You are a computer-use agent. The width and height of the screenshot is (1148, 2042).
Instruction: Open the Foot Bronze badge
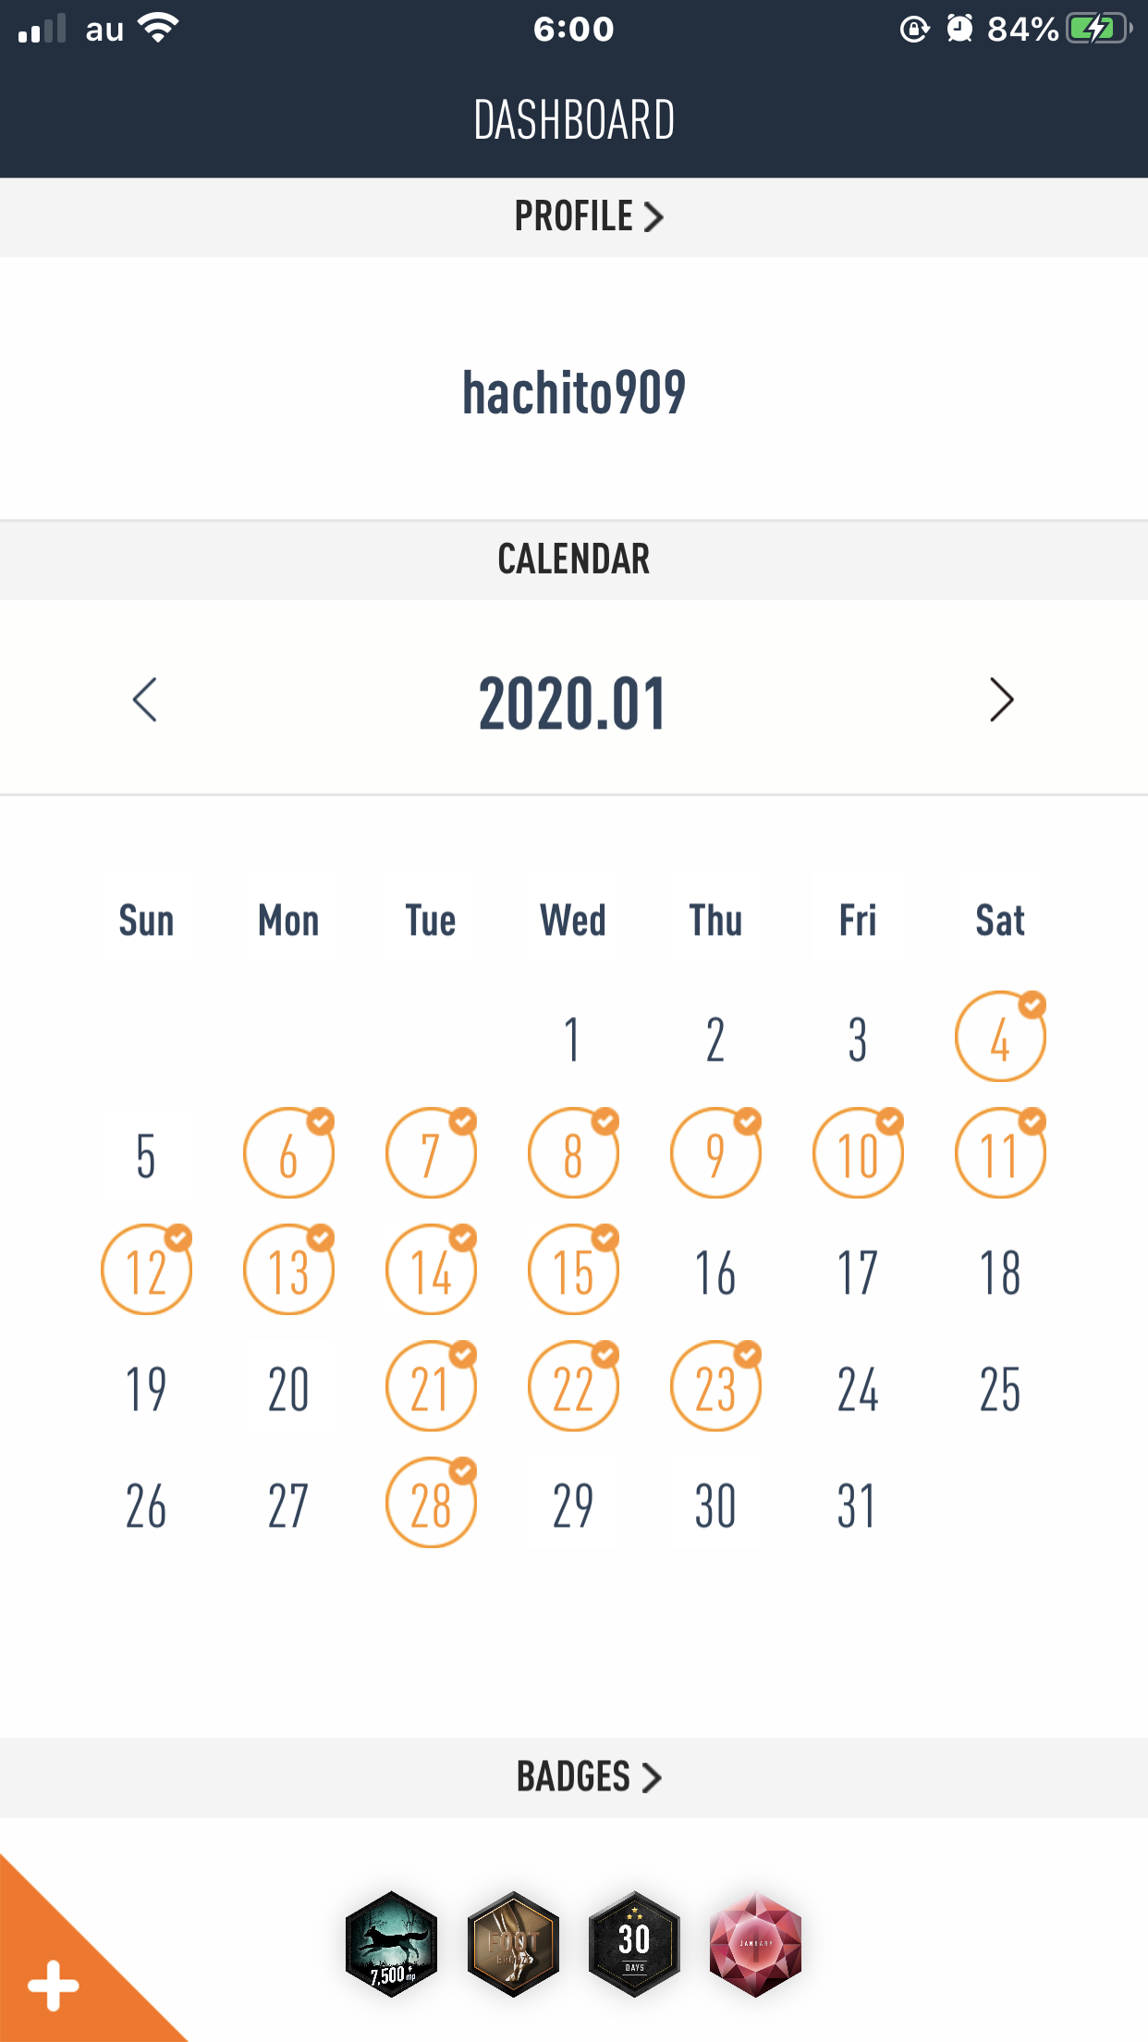pos(513,1944)
